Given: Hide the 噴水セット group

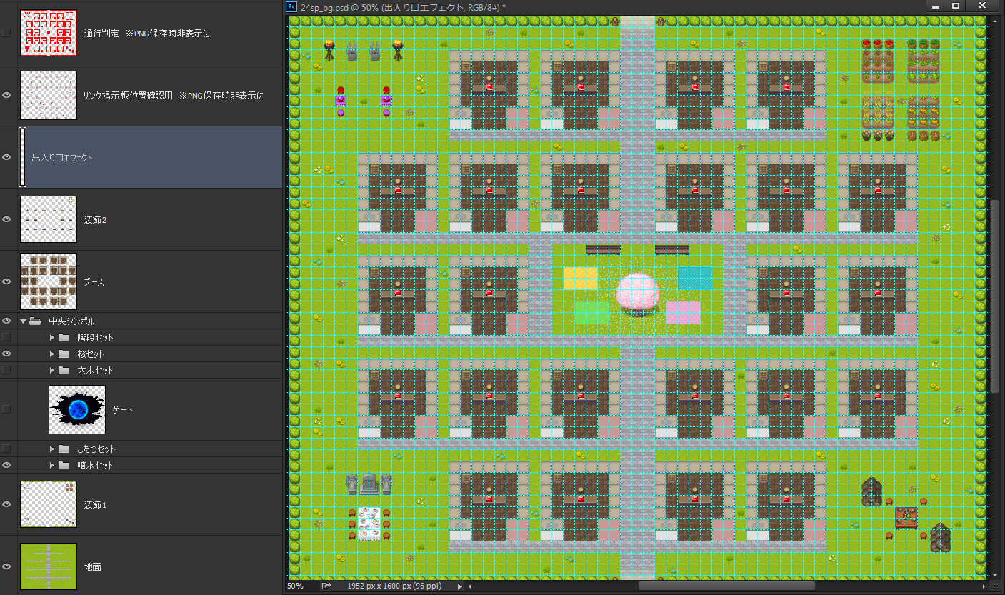Looking at the screenshot, I should point(6,465).
